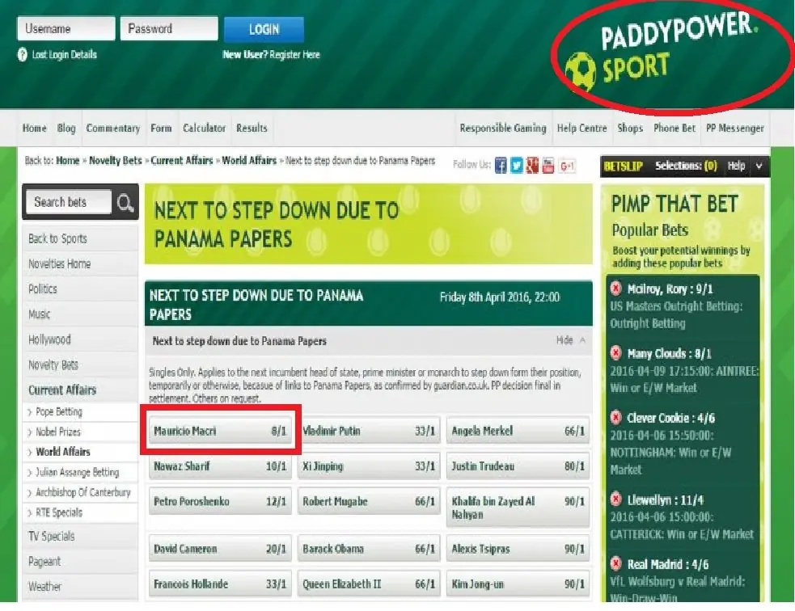Click the Lost Login Details link
Viewport: 795px width, 611px height.
coord(65,55)
